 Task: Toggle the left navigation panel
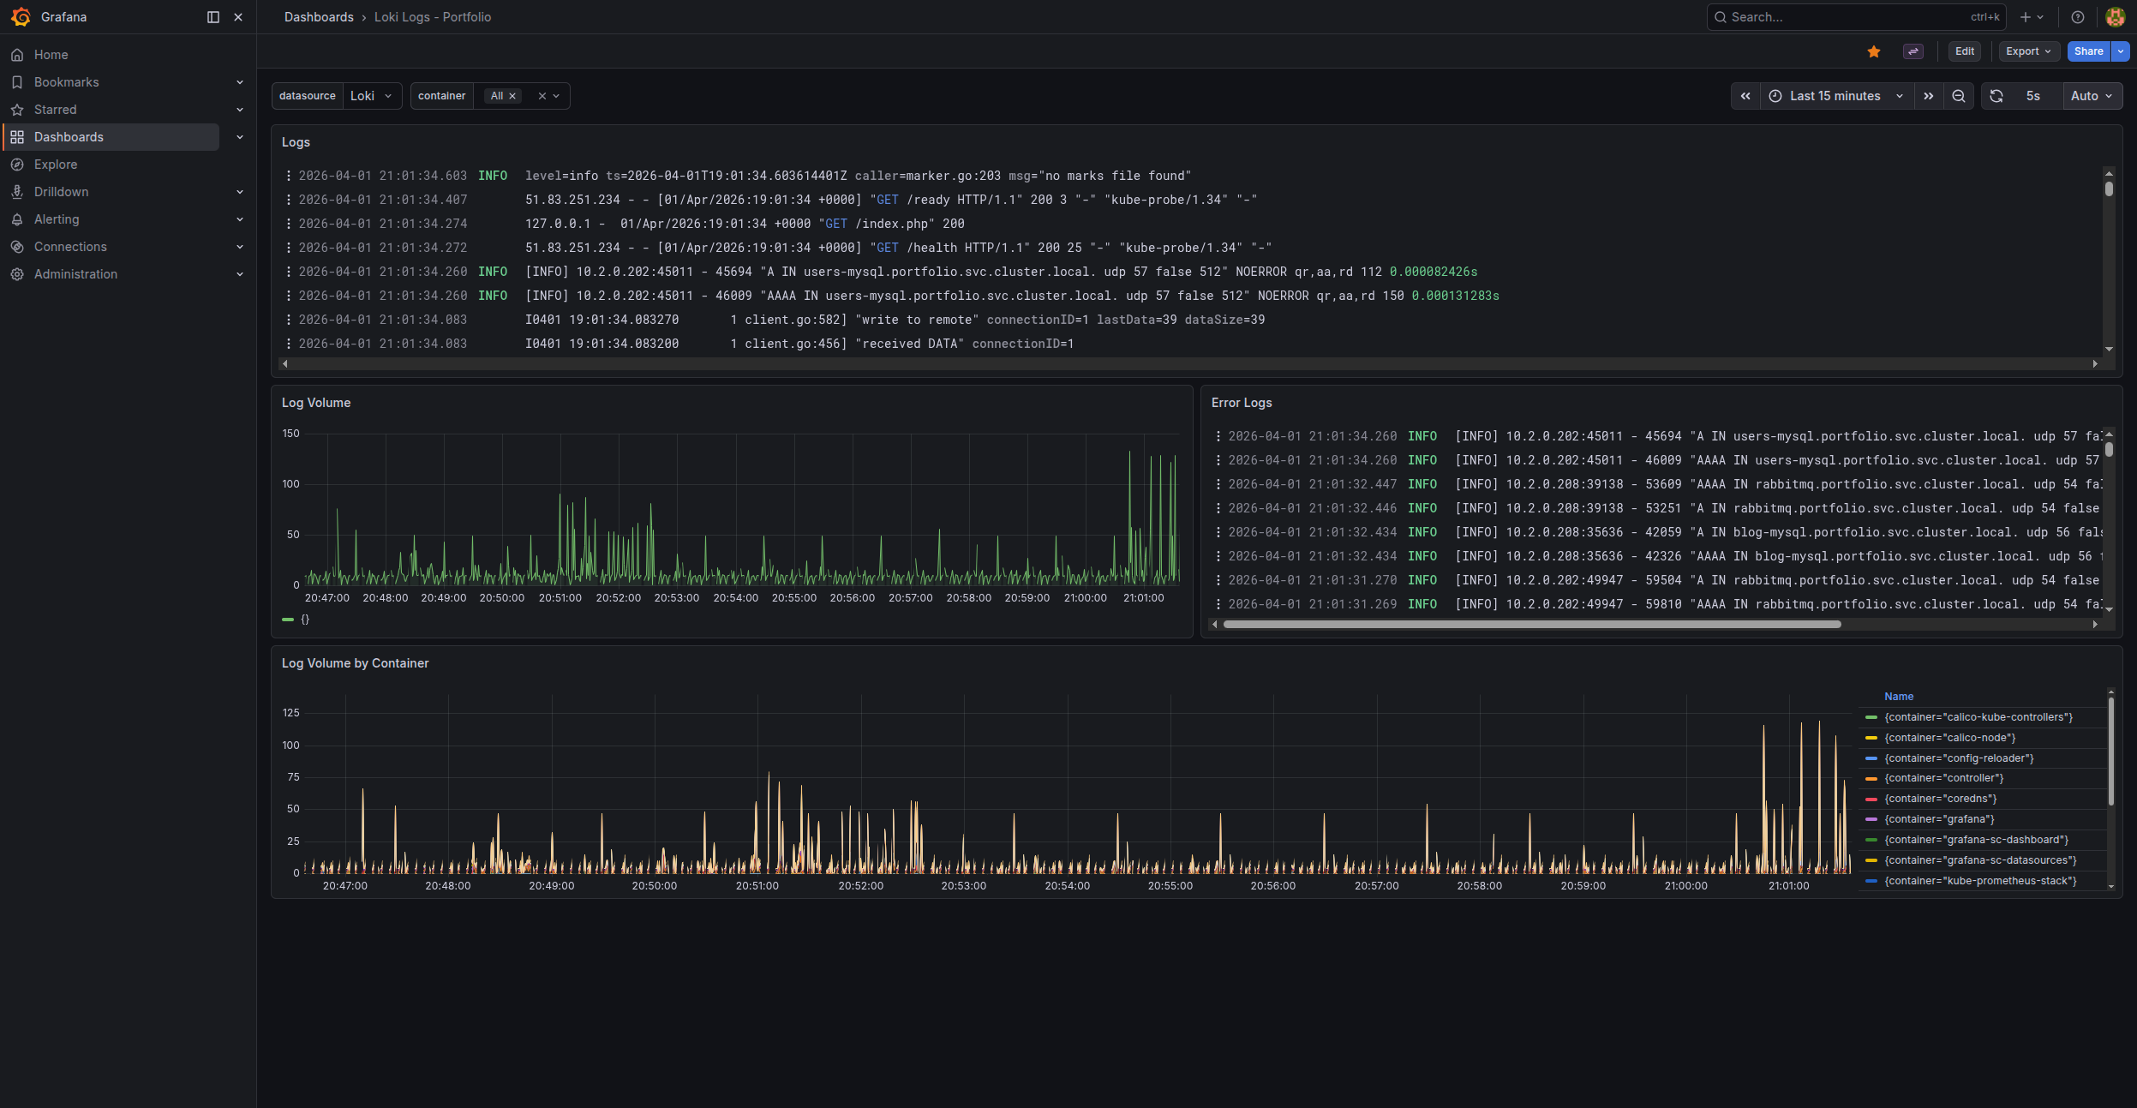(212, 16)
